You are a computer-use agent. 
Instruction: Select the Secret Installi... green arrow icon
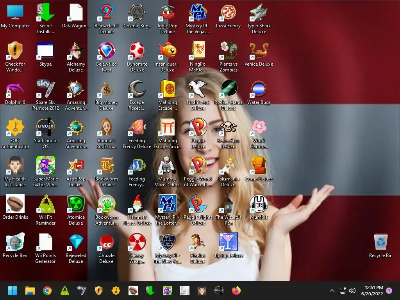(45, 12)
